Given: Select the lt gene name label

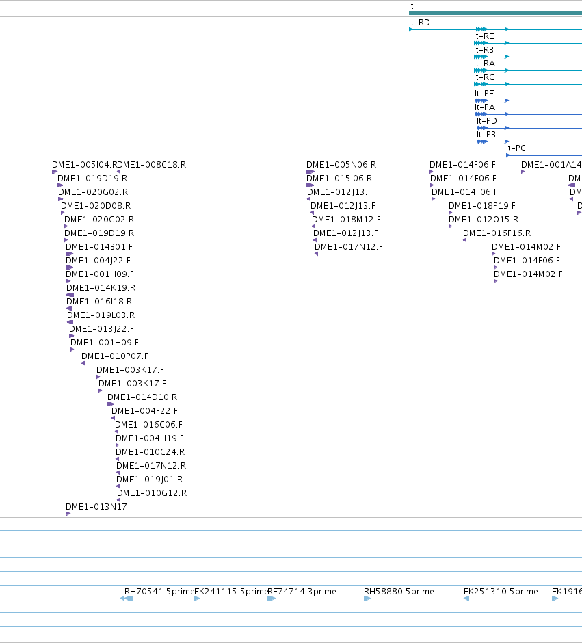Looking at the screenshot, I should (411, 6).
